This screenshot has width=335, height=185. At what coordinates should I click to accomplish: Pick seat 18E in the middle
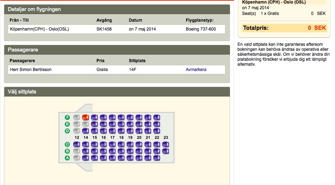(x=121, y=124)
